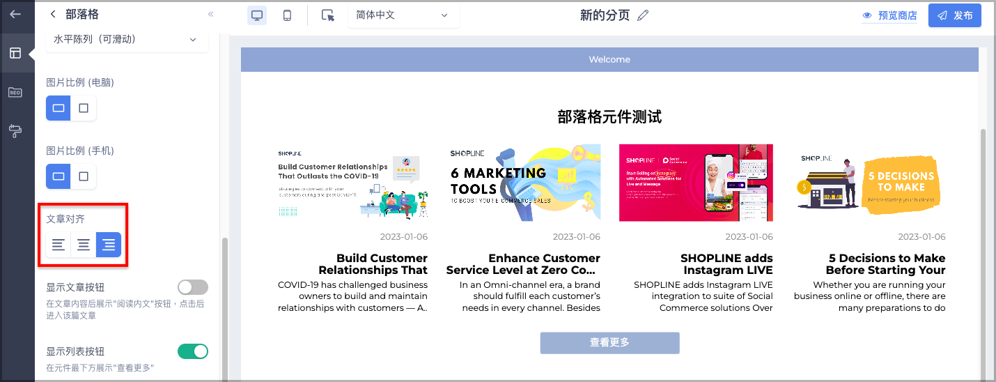Click the Build Customer Relationships That title
996x382 pixels.
(373, 264)
